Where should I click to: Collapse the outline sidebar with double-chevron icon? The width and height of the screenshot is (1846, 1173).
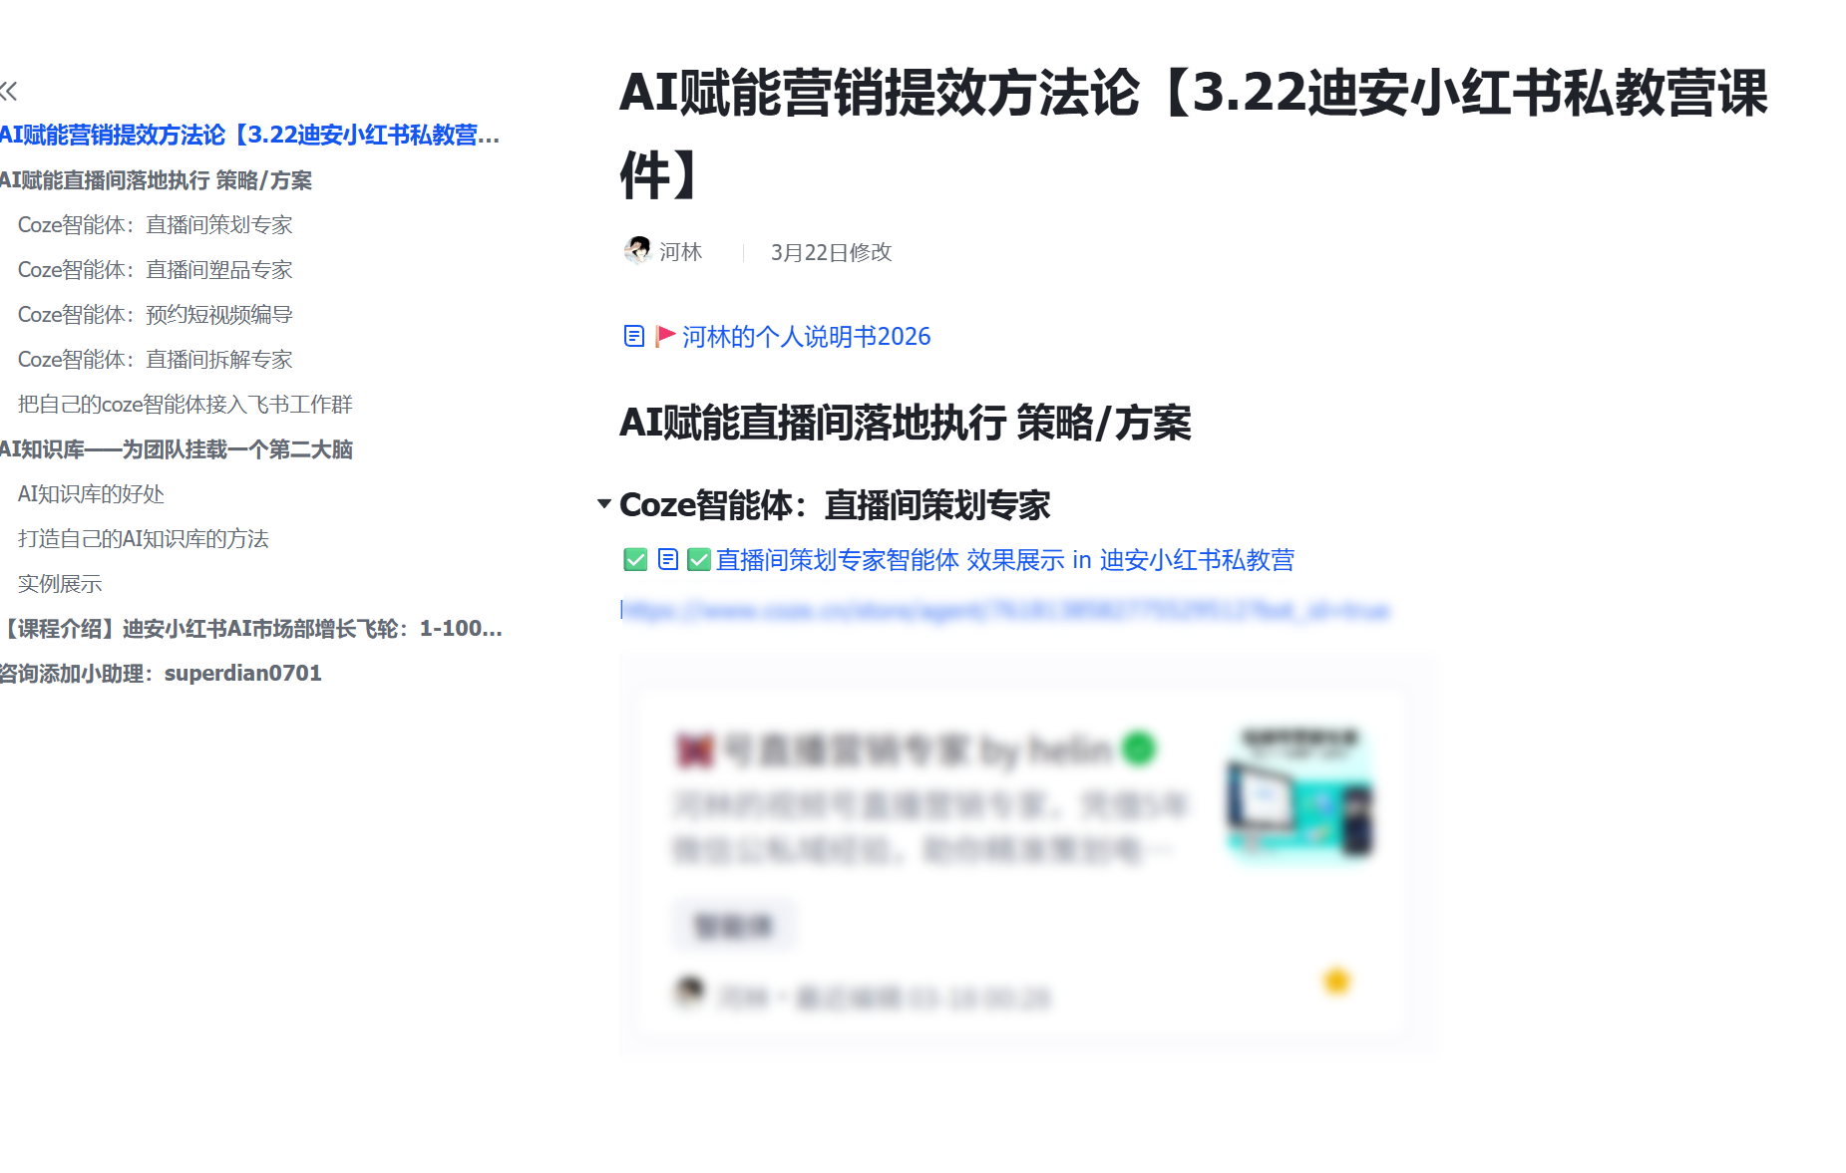coord(9,92)
